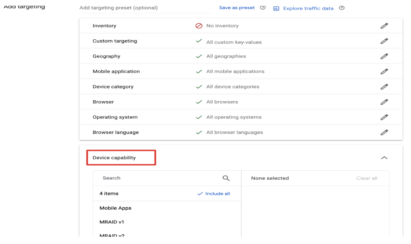Edit Operating system targeting pencil icon
The width and height of the screenshot is (411, 244).
click(x=384, y=117)
